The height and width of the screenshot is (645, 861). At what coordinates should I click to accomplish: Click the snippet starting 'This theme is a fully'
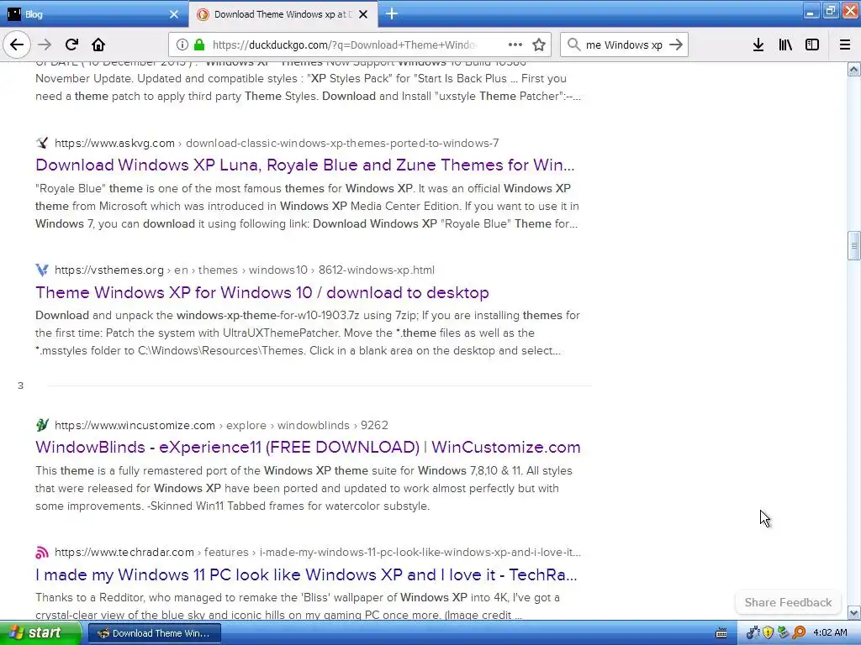[304, 488]
